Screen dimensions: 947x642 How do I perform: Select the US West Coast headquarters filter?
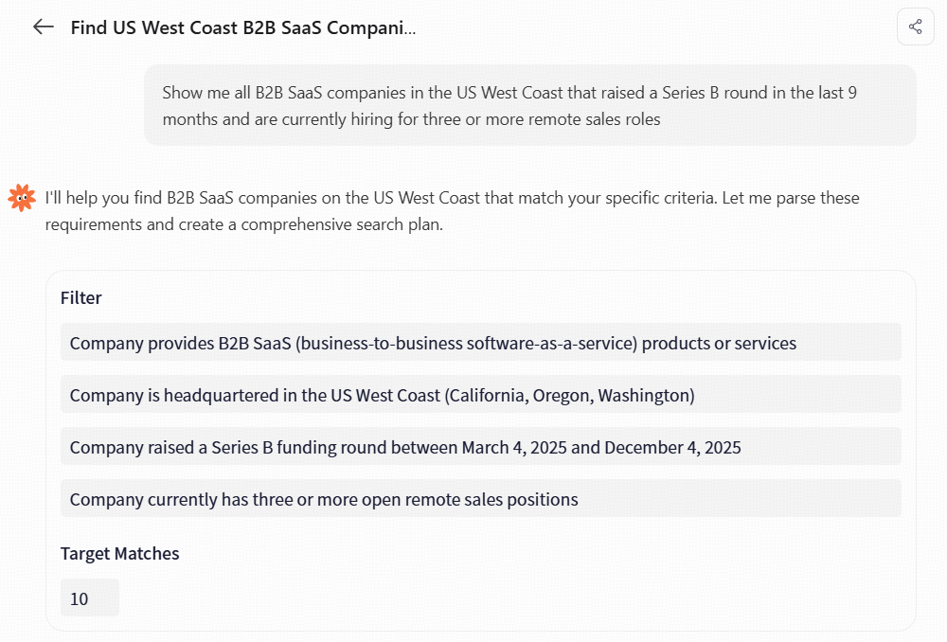[480, 395]
